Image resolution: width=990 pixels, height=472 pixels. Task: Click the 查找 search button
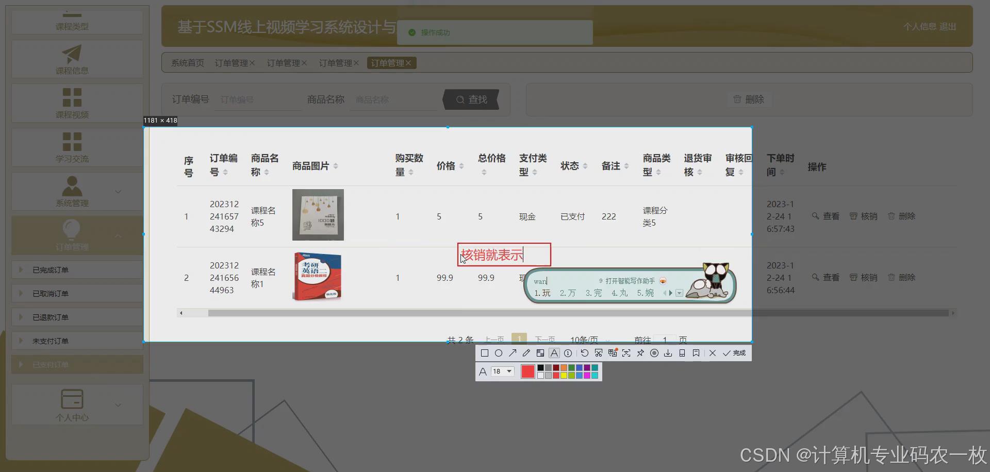[471, 99]
